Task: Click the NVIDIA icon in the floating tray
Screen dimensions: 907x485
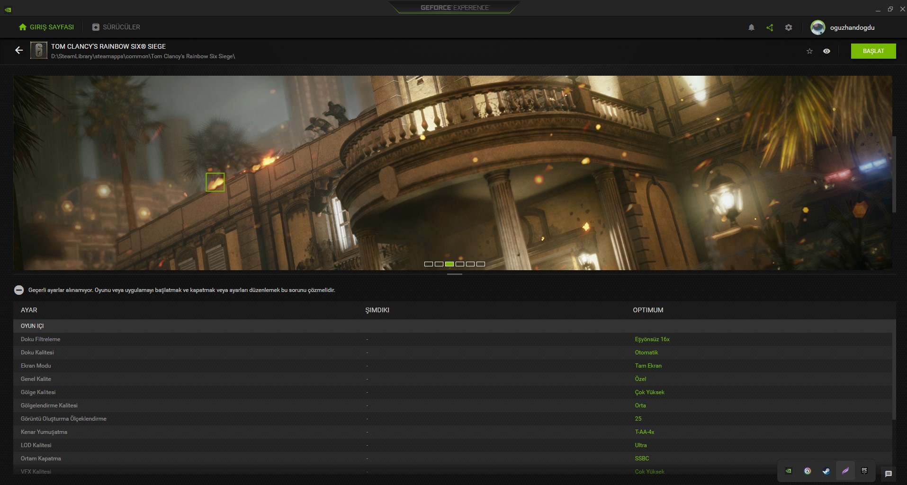Action: click(x=789, y=471)
